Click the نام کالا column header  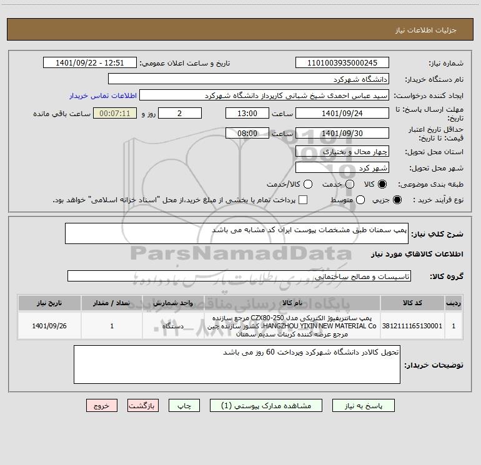(292, 303)
